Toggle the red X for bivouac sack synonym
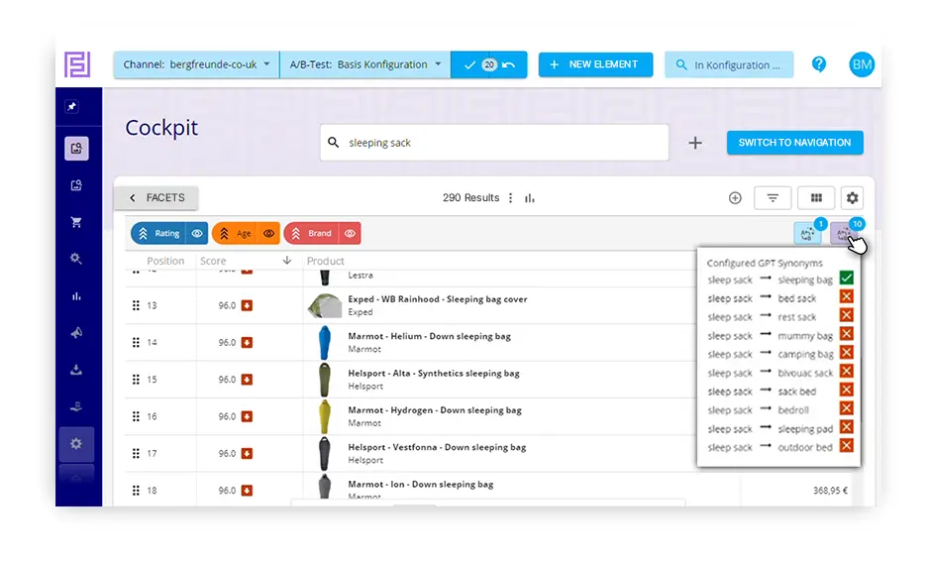 point(847,371)
